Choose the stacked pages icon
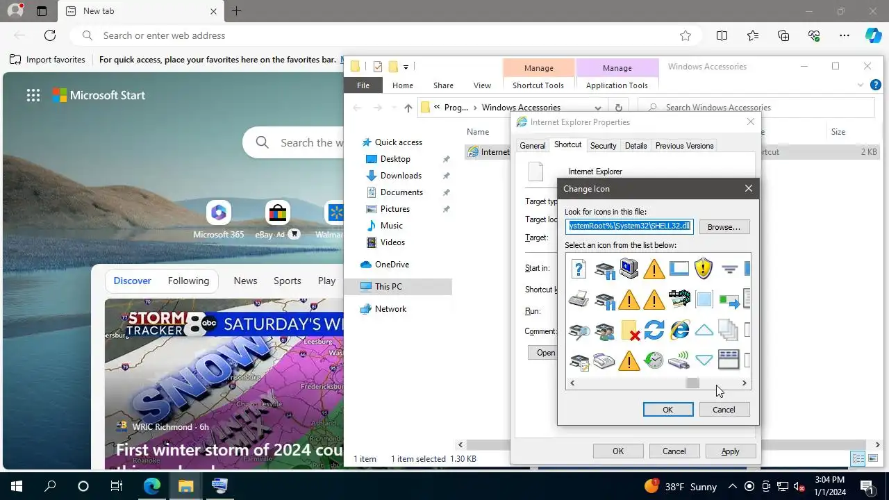Image resolution: width=889 pixels, height=500 pixels. click(729, 331)
